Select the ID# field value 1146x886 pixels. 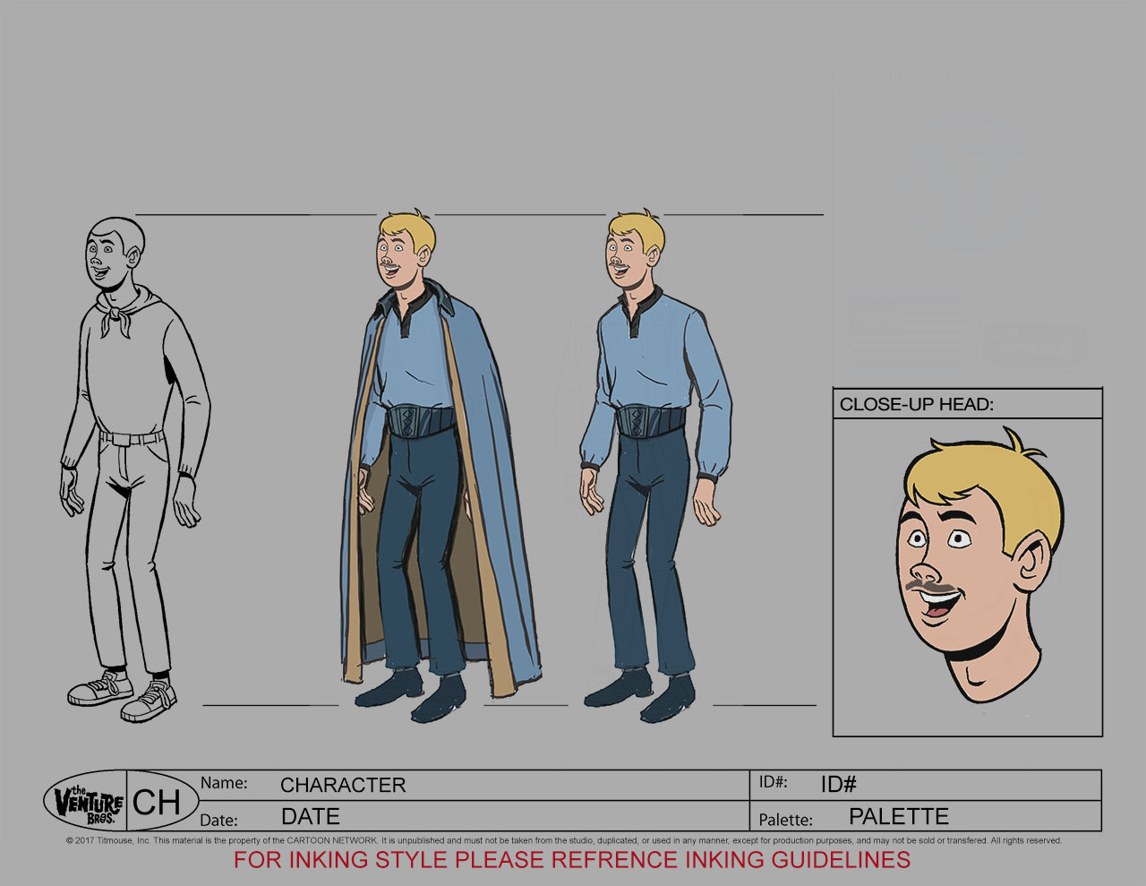tap(839, 784)
